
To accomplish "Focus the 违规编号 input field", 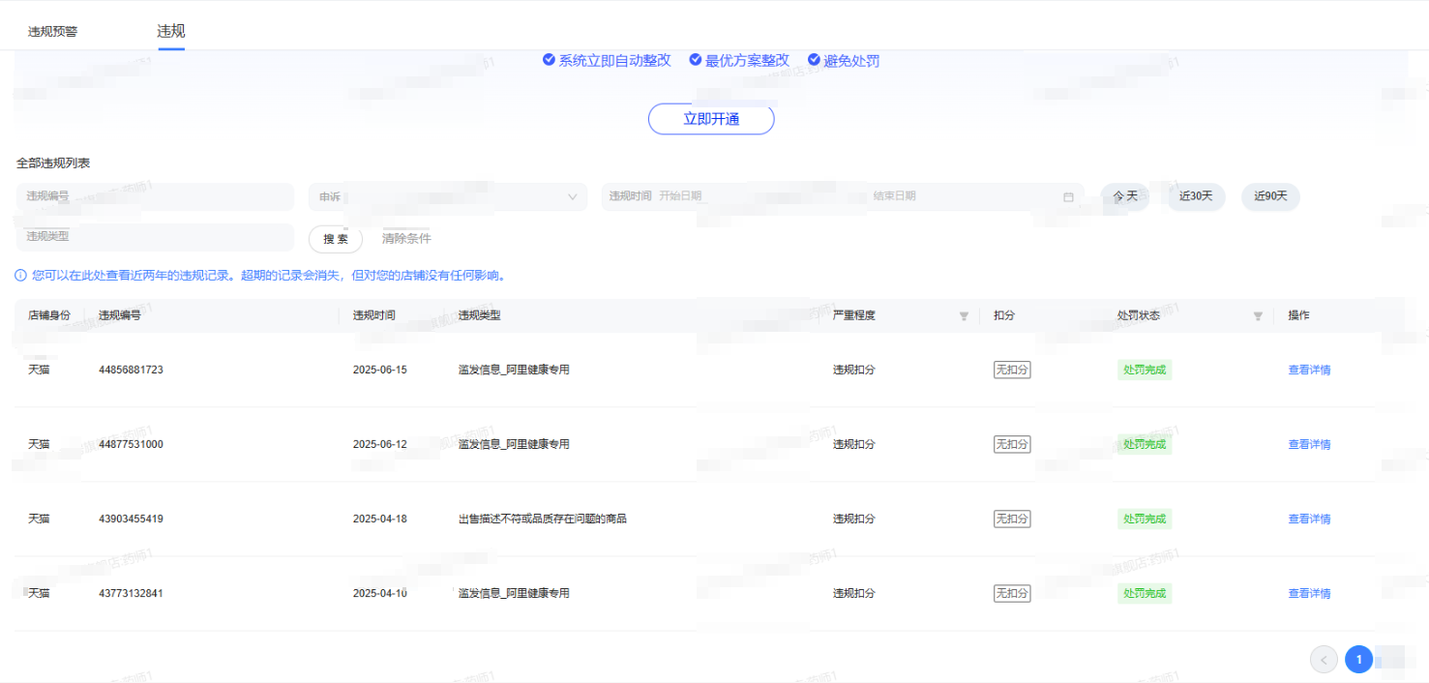I will pos(155,196).
